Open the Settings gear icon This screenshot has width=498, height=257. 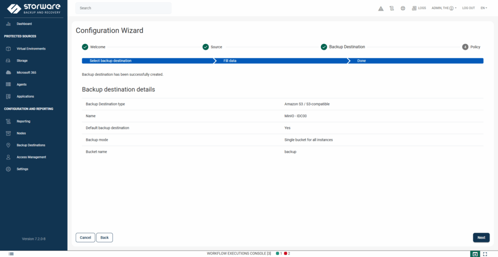click(8, 169)
